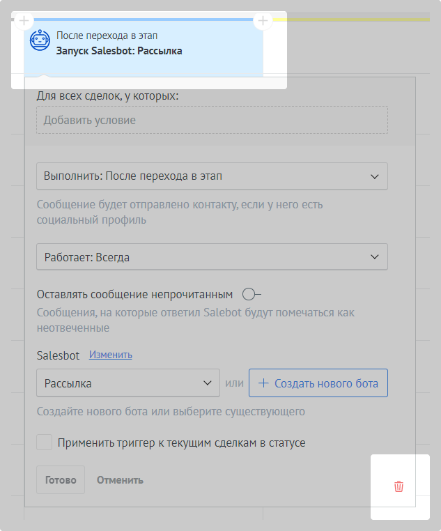441x531 pixels.
Task: Open the 'Рассылка' bot selection dropdown
Action: pyautogui.click(x=128, y=383)
